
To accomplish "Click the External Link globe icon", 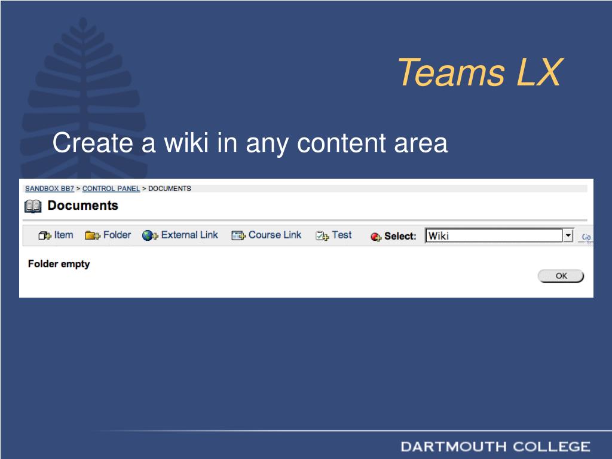I will [x=149, y=235].
